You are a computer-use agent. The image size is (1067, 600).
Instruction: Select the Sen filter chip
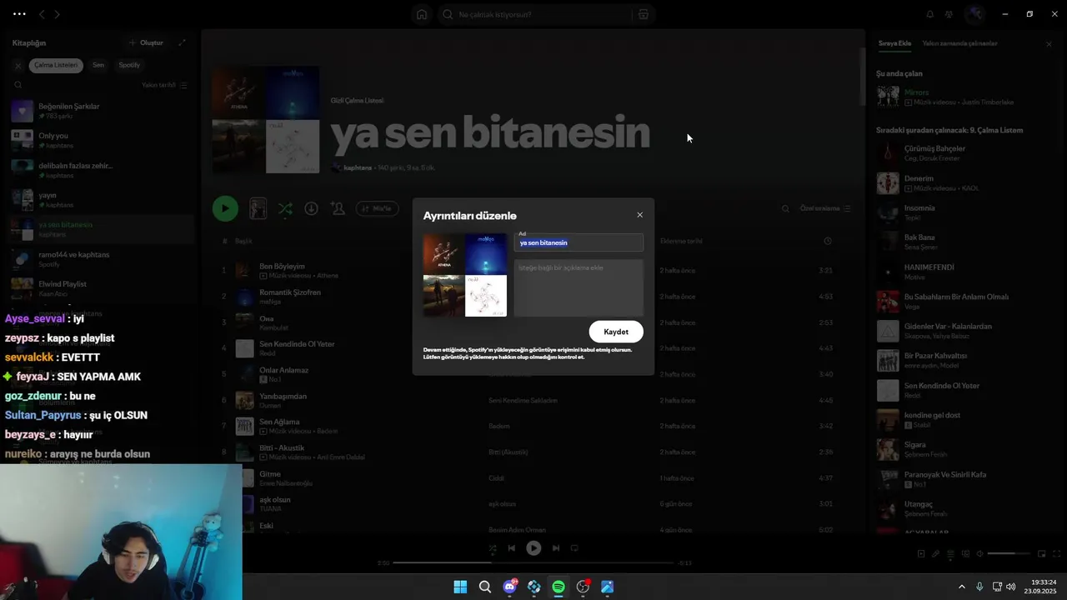pyautogui.click(x=98, y=65)
